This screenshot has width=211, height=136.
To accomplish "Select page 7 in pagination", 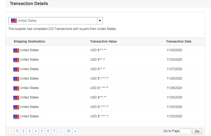I will [x=54, y=131].
